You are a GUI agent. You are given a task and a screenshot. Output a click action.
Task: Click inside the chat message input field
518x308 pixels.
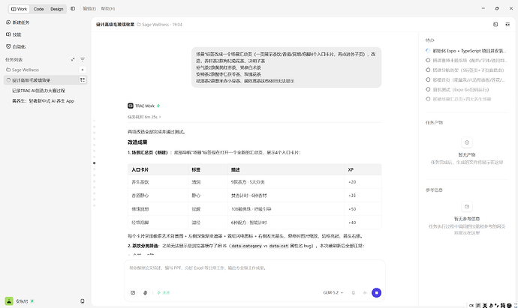coord(254,272)
